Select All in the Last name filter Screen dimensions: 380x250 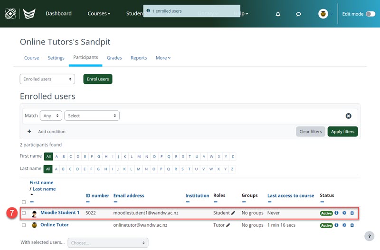pos(48,169)
